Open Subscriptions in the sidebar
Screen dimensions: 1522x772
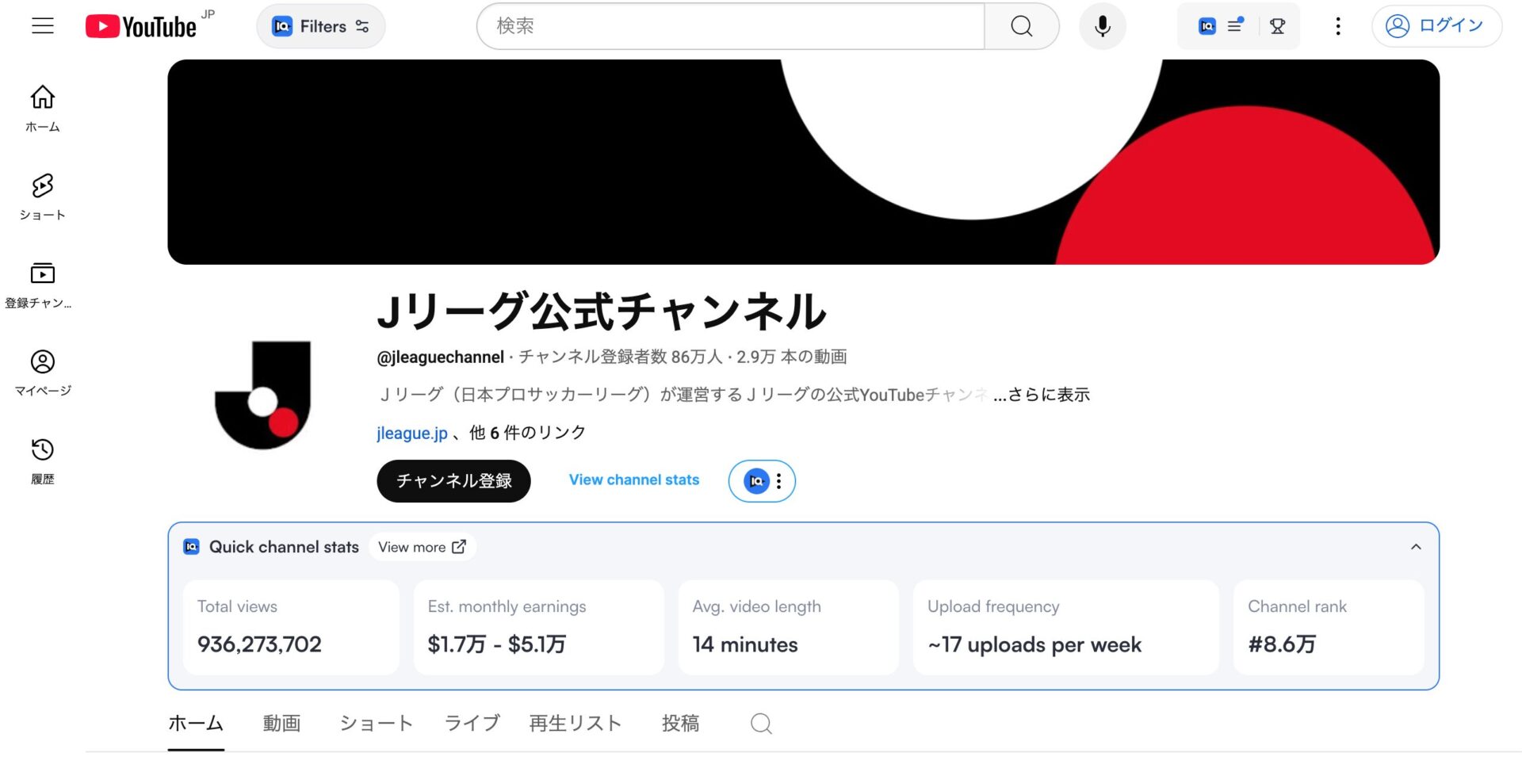(39, 285)
